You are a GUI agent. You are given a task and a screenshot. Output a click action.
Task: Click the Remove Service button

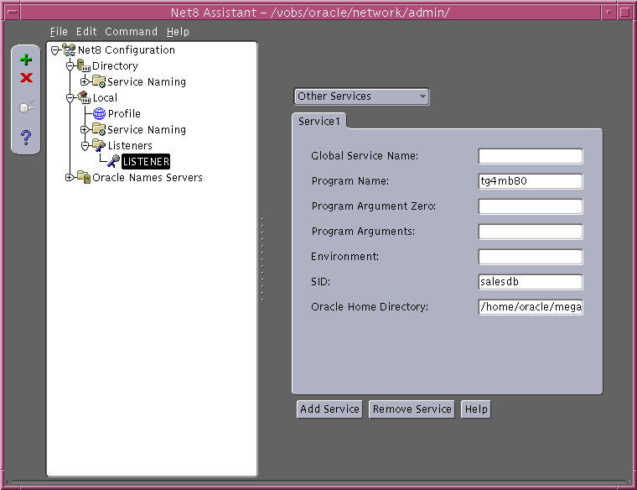(x=412, y=409)
